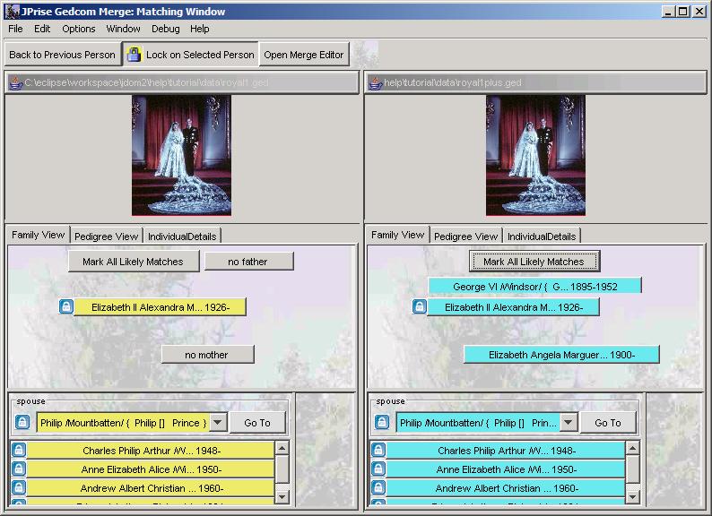Click lock icon beside right Elizabeth II entry
This screenshot has width=712, height=516.
pos(419,307)
